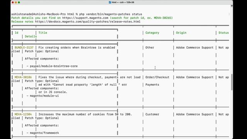Image resolution: width=247 pixels, height=139 pixels.
Task: Click the 'Customer' category cell
Action: tap(152, 114)
